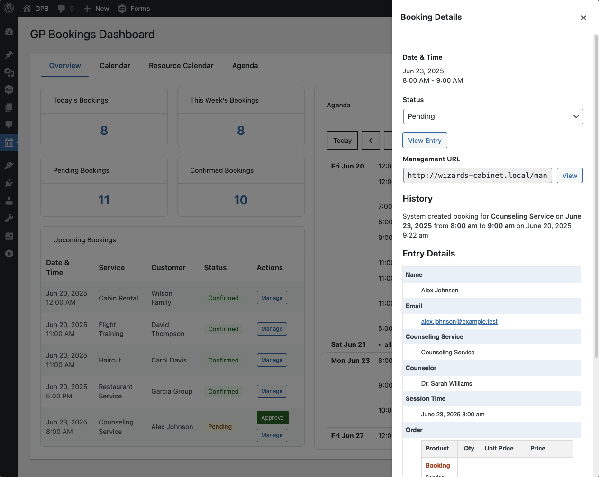
Task: Close the Booking Details panel
Action: point(583,18)
